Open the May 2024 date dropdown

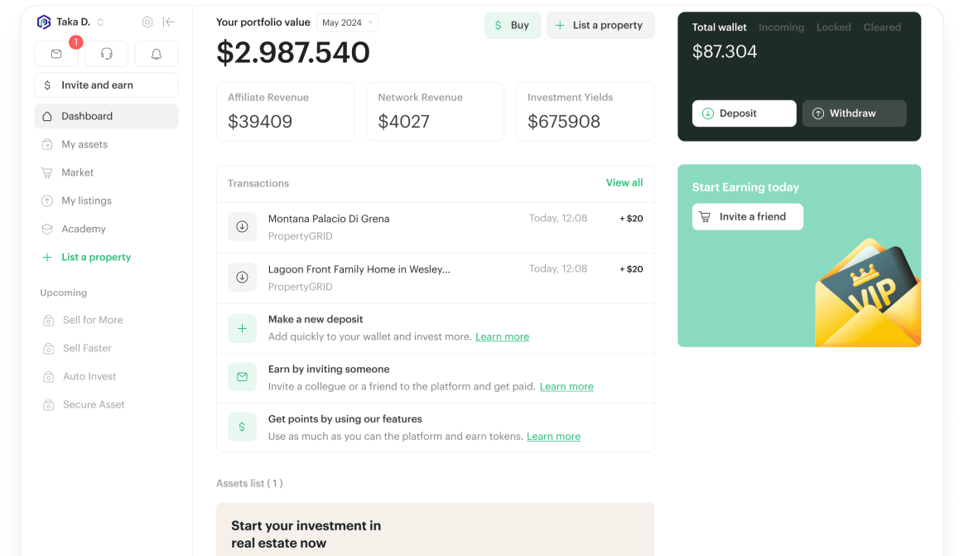click(348, 23)
